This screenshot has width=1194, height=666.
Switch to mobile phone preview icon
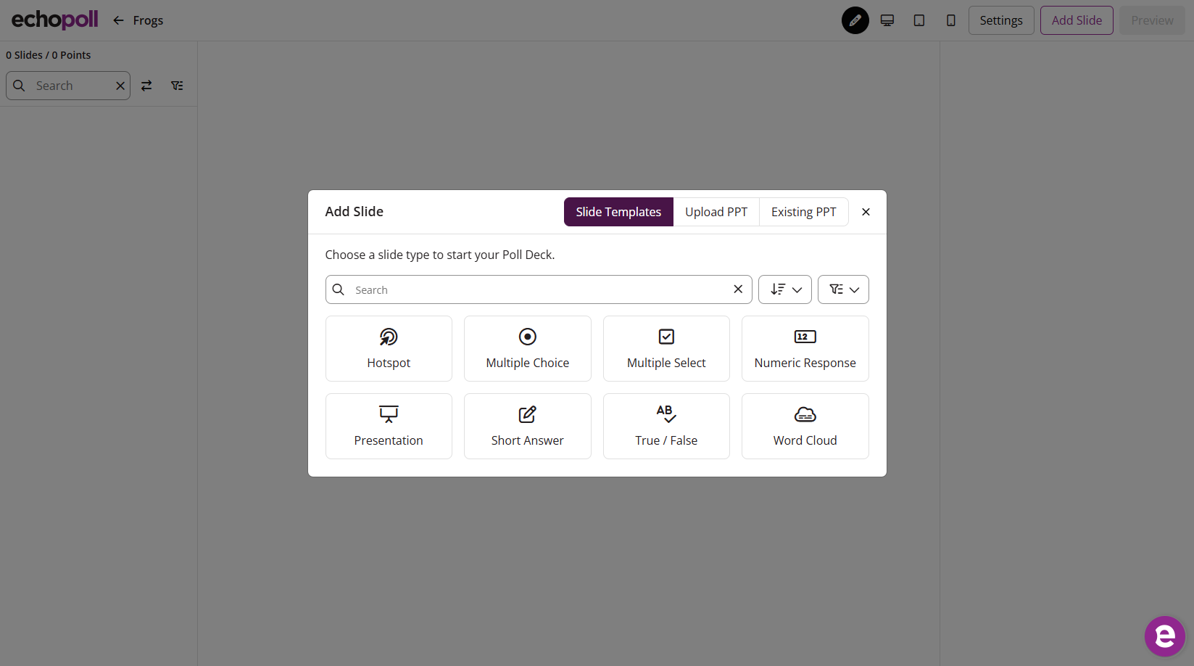[x=950, y=20]
